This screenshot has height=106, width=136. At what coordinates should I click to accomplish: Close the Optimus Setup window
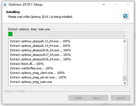[128, 5]
